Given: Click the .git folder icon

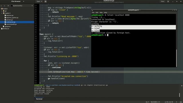Looking at the screenshot, I should [x=4, y=11].
